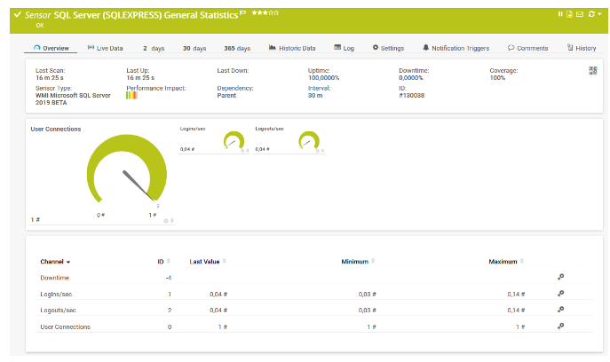Open the User Connections channel row
The height and width of the screenshot is (362, 610).
[314, 327]
